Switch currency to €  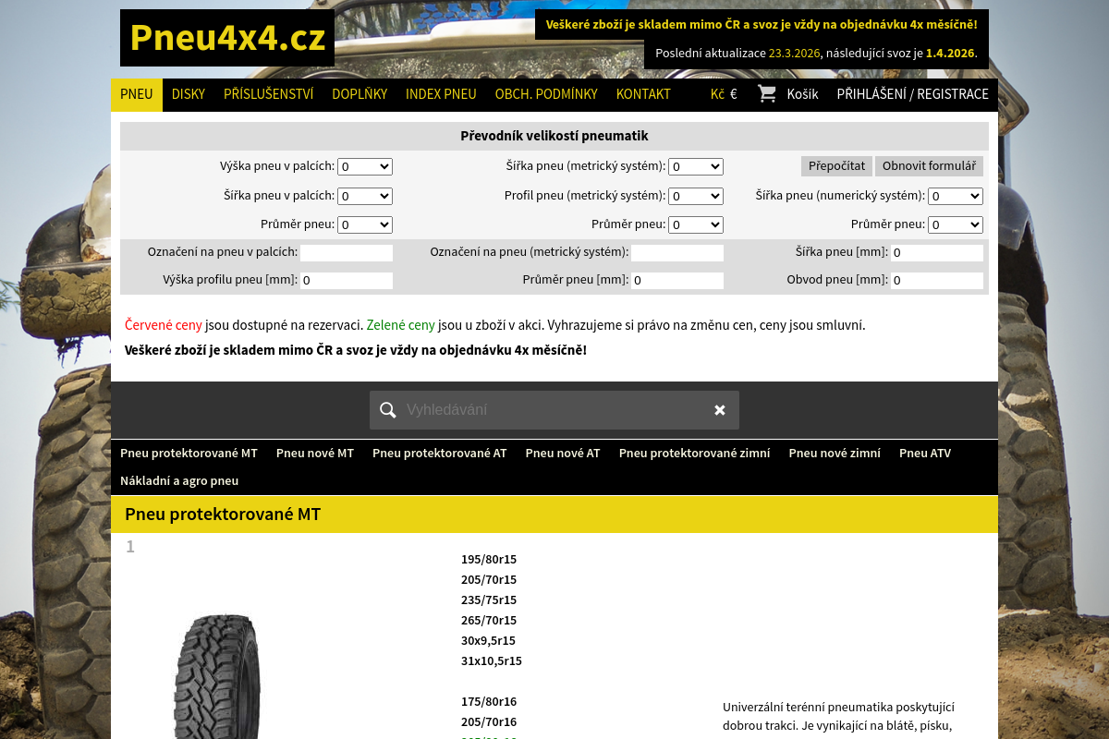[x=735, y=94]
